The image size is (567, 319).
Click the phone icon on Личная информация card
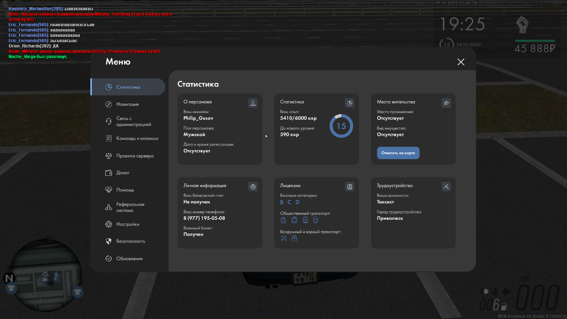pos(253,187)
